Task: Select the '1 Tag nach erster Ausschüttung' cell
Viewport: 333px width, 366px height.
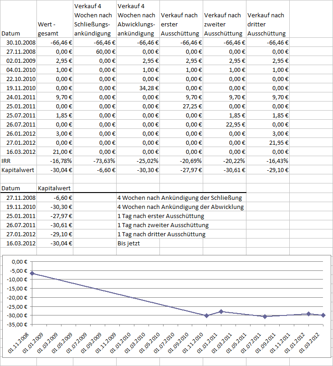Action: click(x=161, y=216)
